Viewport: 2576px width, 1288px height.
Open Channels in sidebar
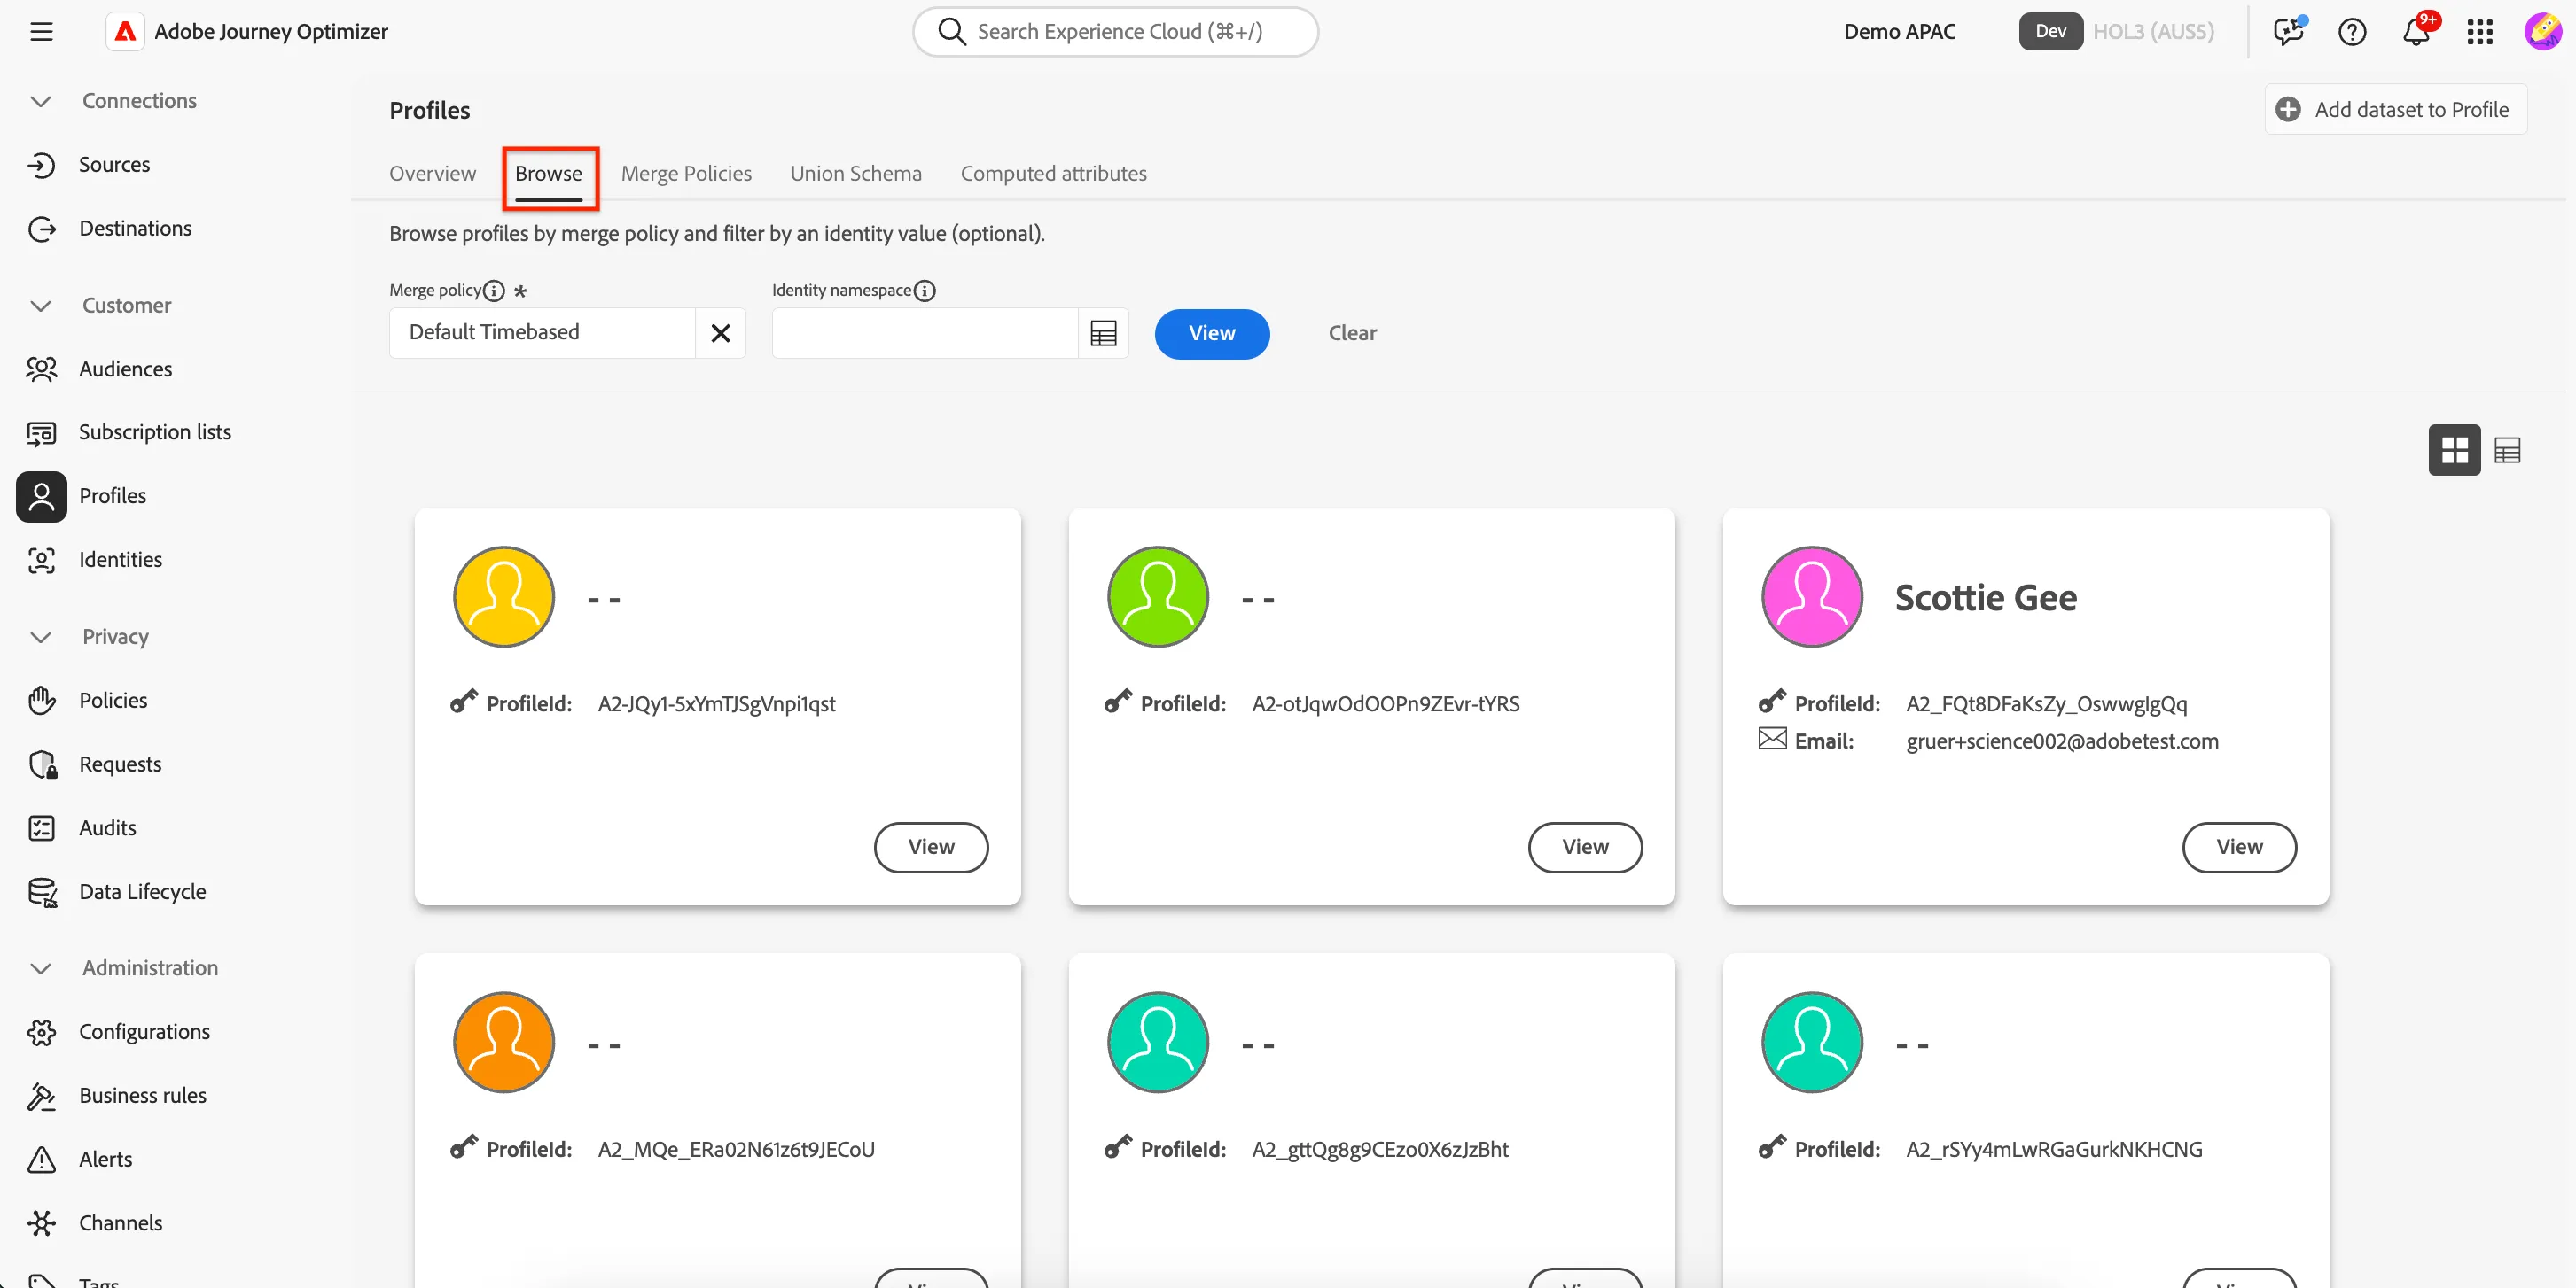tap(120, 1223)
